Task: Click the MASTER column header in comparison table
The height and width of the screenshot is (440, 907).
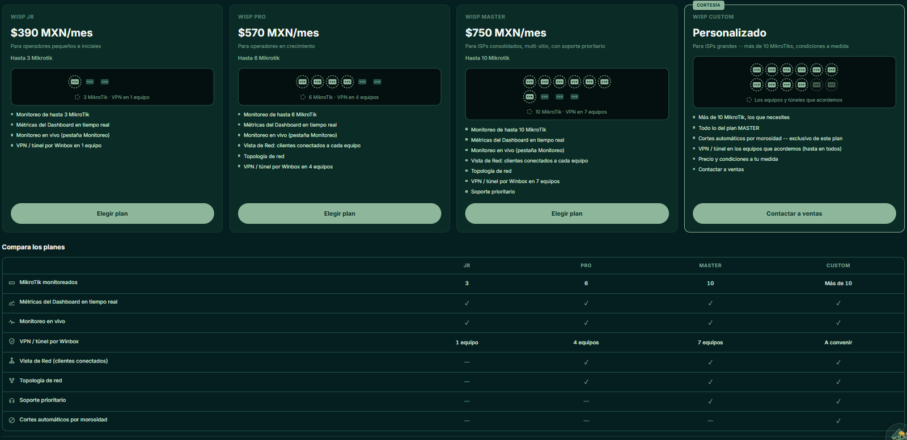Action: [x=710, y=266]
